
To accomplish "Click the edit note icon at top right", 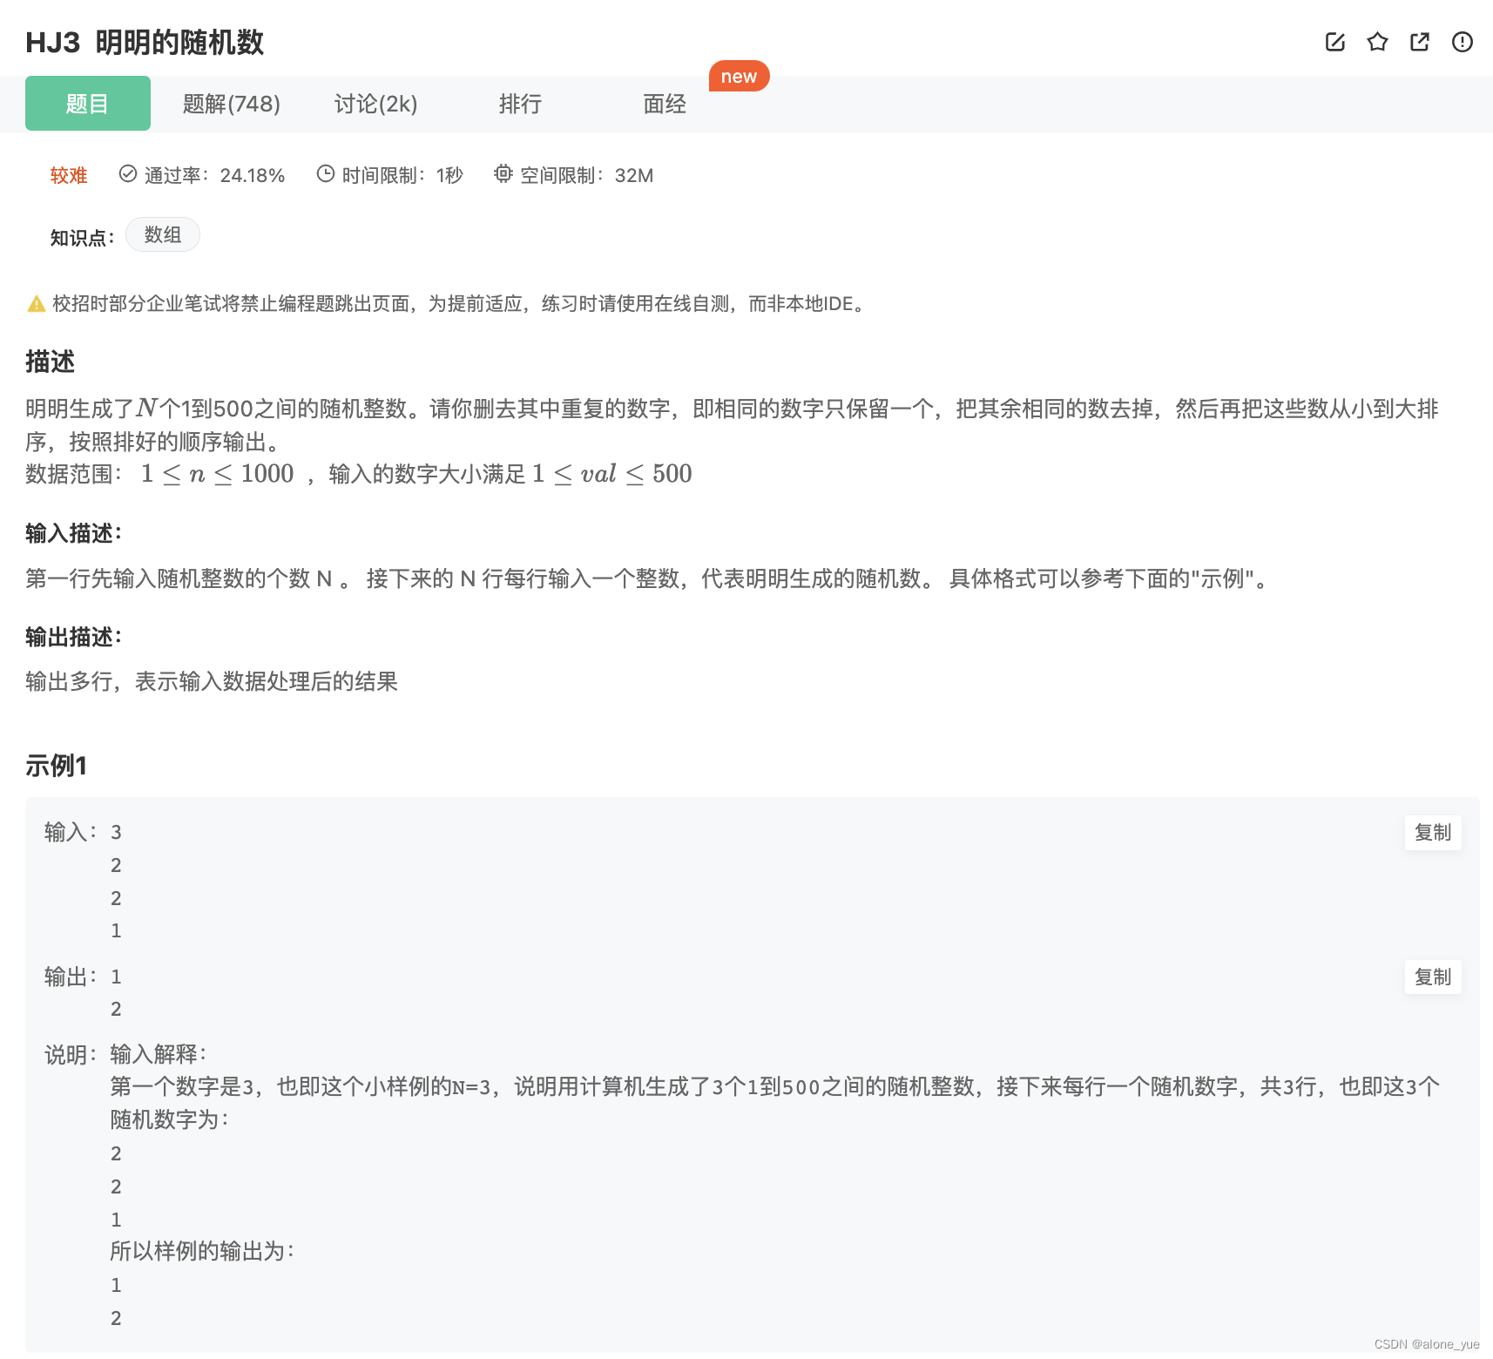I will [x=1334, y=42].
